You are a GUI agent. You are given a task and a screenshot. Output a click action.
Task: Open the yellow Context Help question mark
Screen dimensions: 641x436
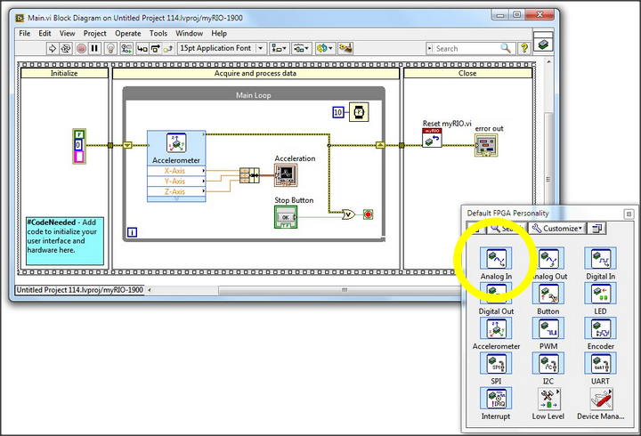click(523, 48)
